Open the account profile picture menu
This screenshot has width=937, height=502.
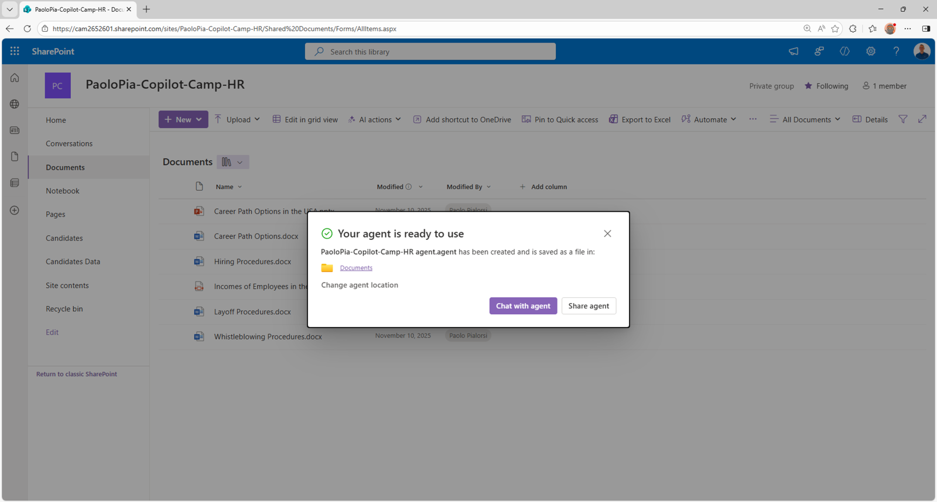click(922, 51)
